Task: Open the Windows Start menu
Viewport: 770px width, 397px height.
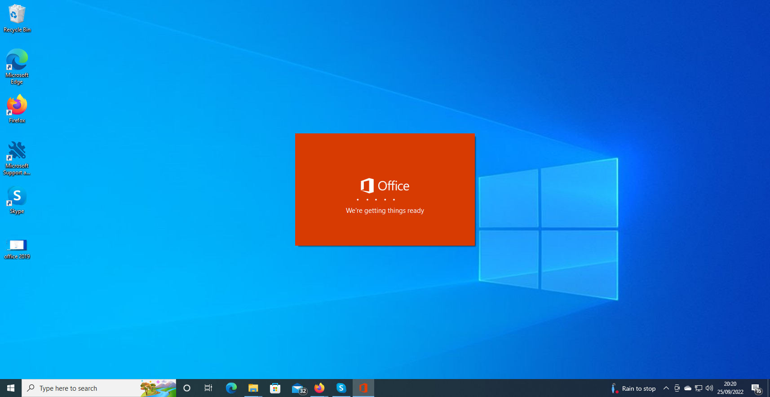Action: pos(11,388)
